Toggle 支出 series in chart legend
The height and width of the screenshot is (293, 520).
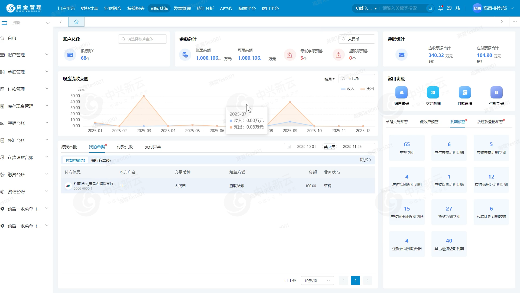point(367,89)
